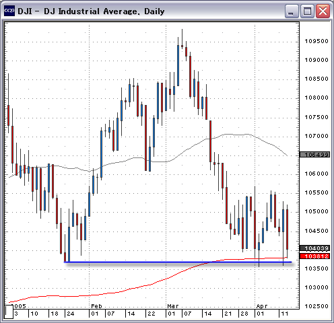Click the chart title DJI - DJ Industrial Average, Daily
334x323 pixels.
[91, 11]
